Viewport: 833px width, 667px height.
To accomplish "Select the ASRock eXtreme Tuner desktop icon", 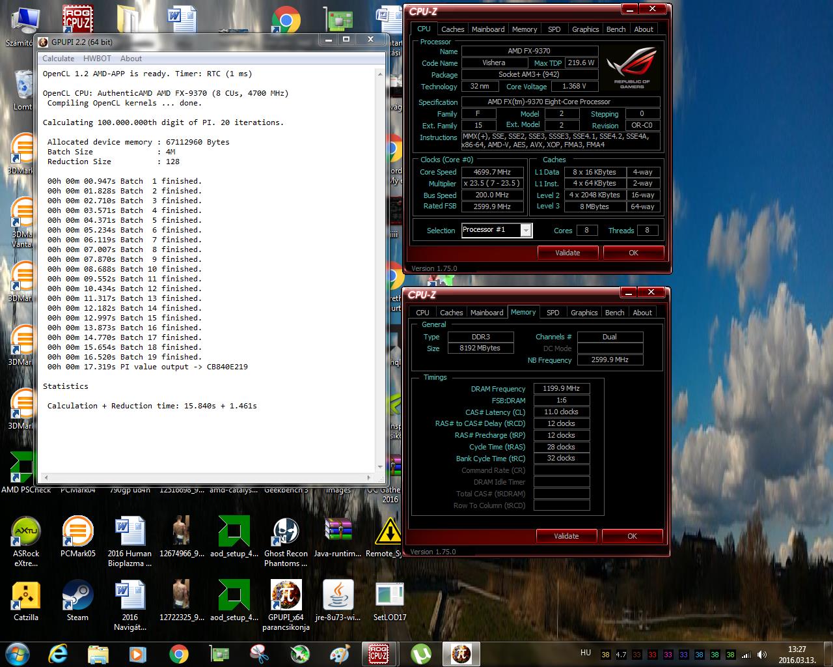I will 26,541.
